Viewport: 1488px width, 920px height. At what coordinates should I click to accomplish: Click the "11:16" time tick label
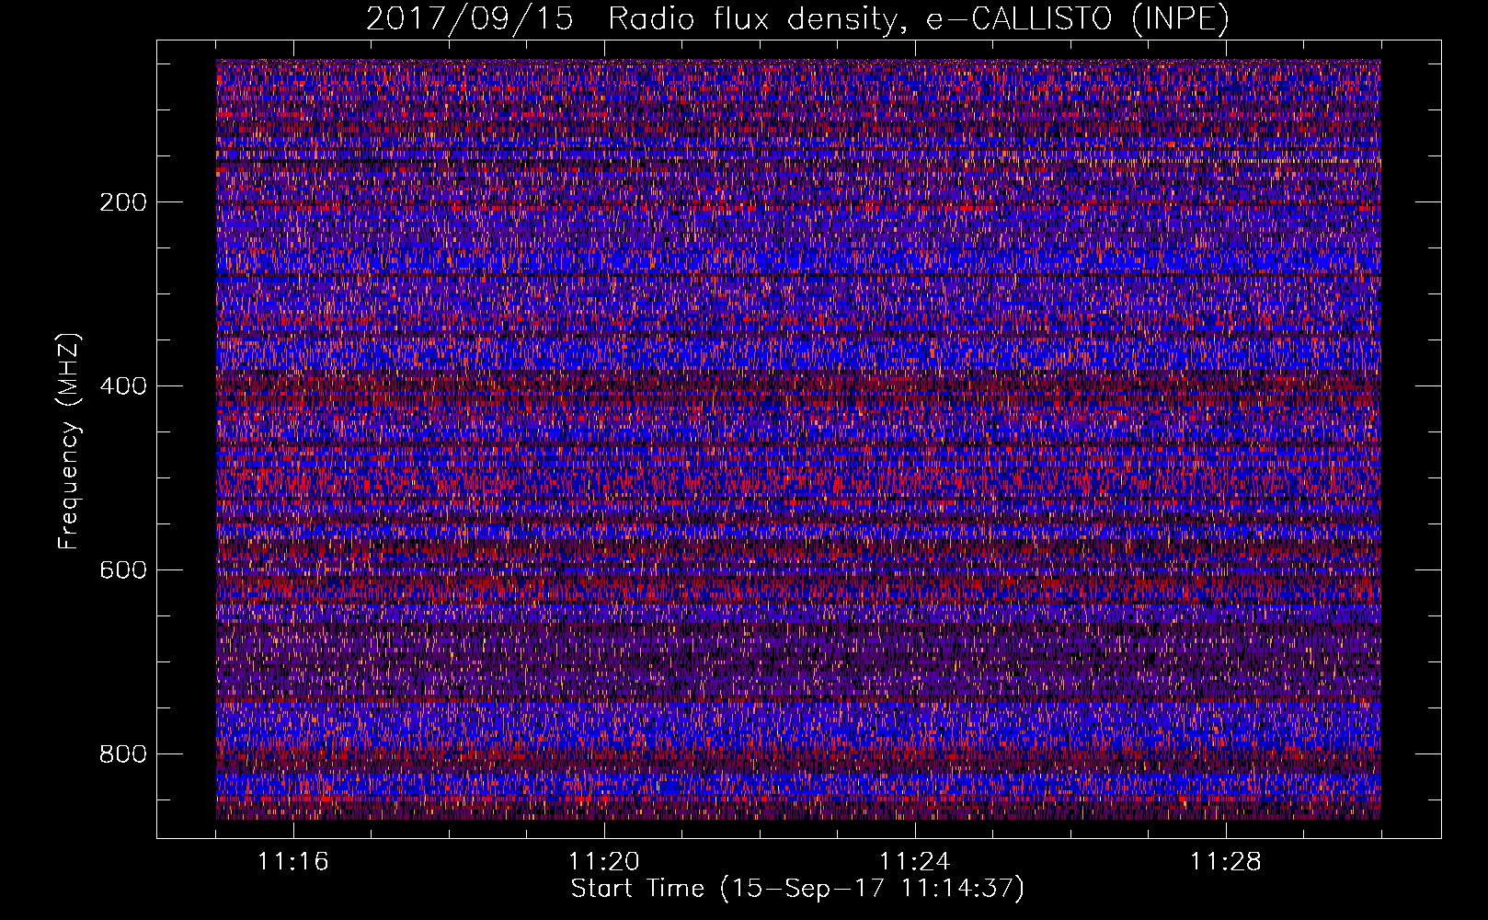293,861
